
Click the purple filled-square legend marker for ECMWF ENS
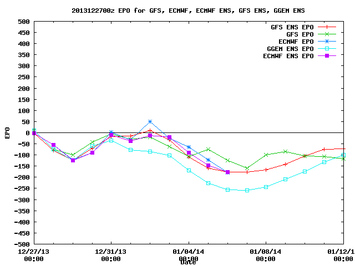[327, 55]
